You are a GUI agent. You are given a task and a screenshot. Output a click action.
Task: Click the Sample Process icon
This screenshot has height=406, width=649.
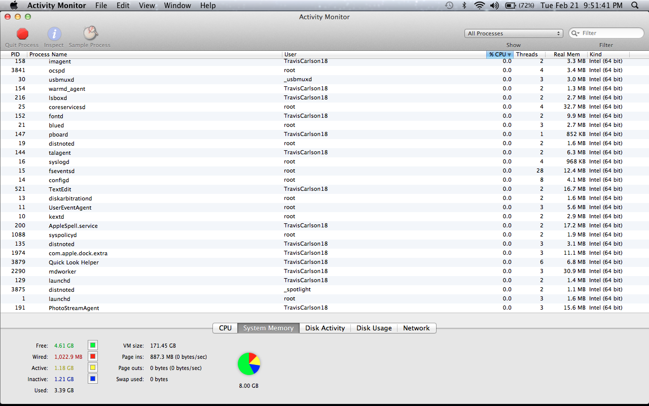tap(90, 33)
